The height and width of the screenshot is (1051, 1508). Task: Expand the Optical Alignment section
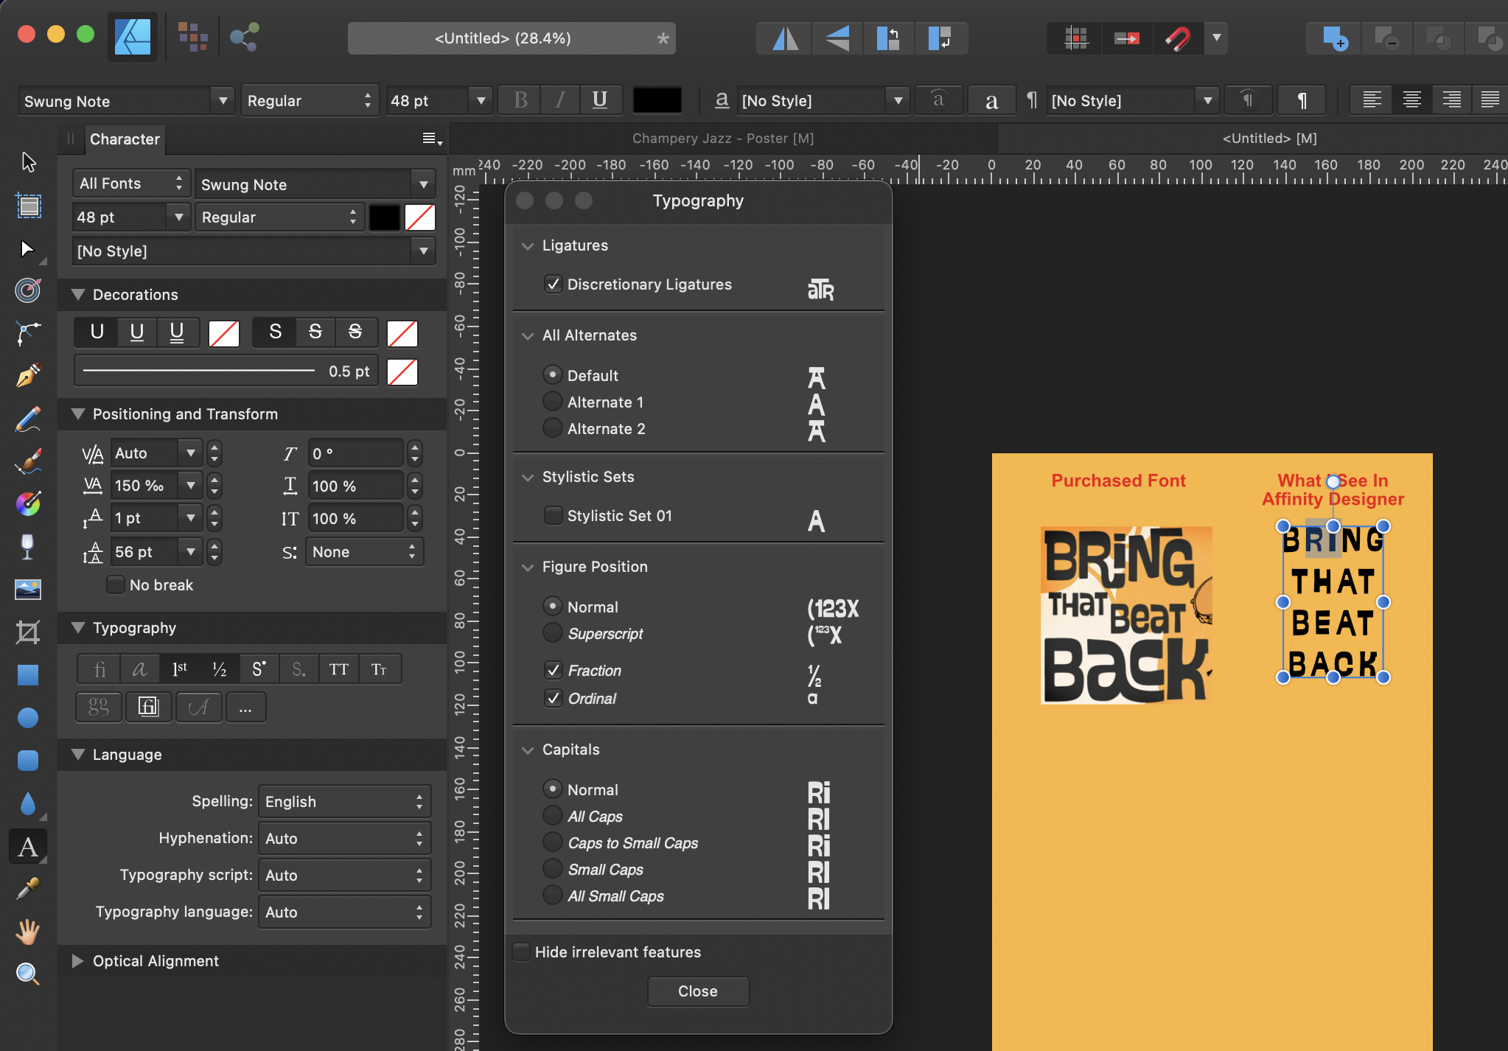(77, 960)
